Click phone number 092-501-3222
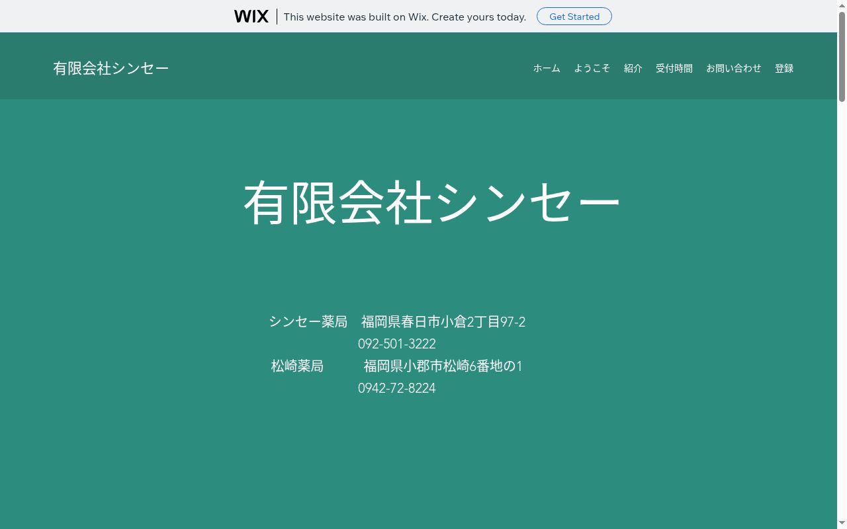Viewport: 847px width, 529px height. [x=397, y=344]
